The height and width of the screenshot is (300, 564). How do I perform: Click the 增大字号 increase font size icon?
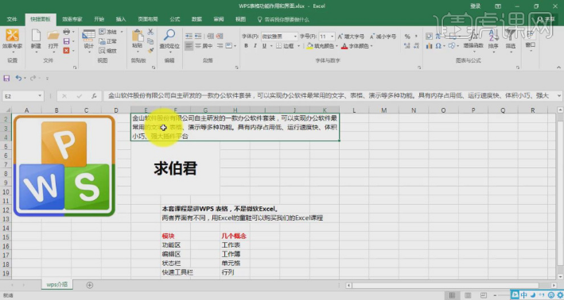pyautogui.click(x=351, y=37)
